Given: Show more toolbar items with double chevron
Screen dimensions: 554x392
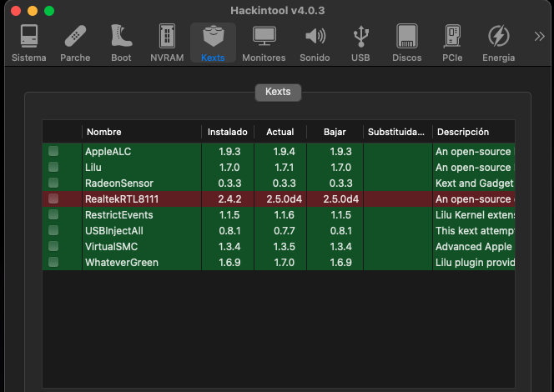Looking at the screenshot, I should click(540, 36).
